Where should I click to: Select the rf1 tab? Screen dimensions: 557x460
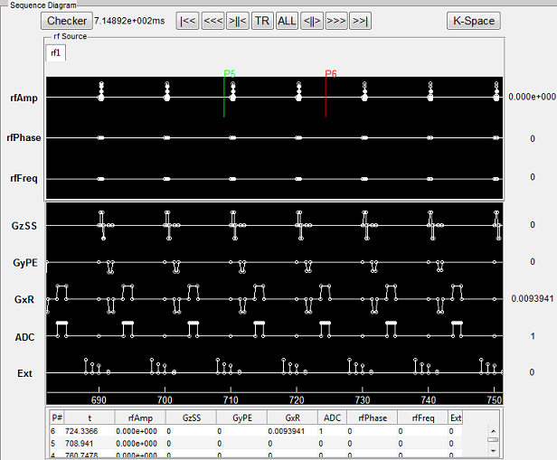(55, 53)
